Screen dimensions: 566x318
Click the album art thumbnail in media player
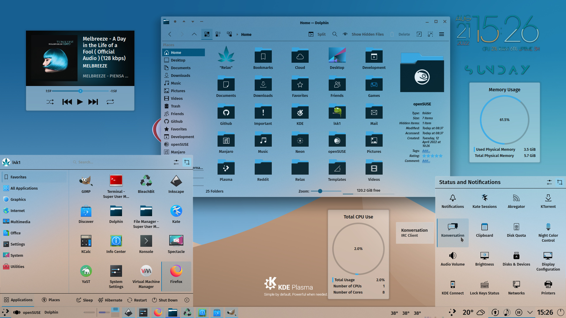coord(55,58)
